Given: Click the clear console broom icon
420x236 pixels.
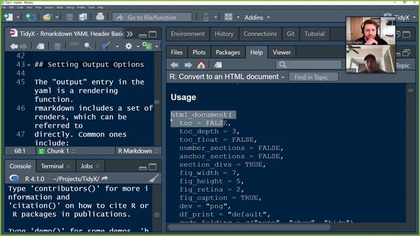Looking at the screenshot, I should tap(154, 178).
